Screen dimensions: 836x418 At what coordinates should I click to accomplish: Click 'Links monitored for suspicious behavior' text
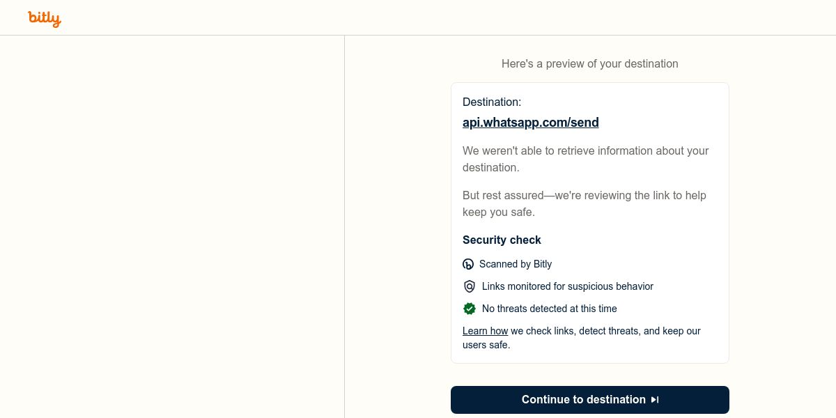tap(568, 286)
